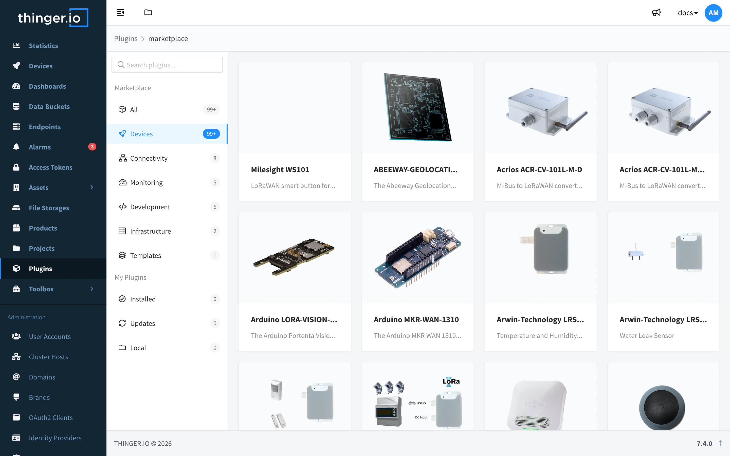Open Milesight WS101 plugin card
The width and height of the screenshot is (730, 456).
tap(295, 132)
